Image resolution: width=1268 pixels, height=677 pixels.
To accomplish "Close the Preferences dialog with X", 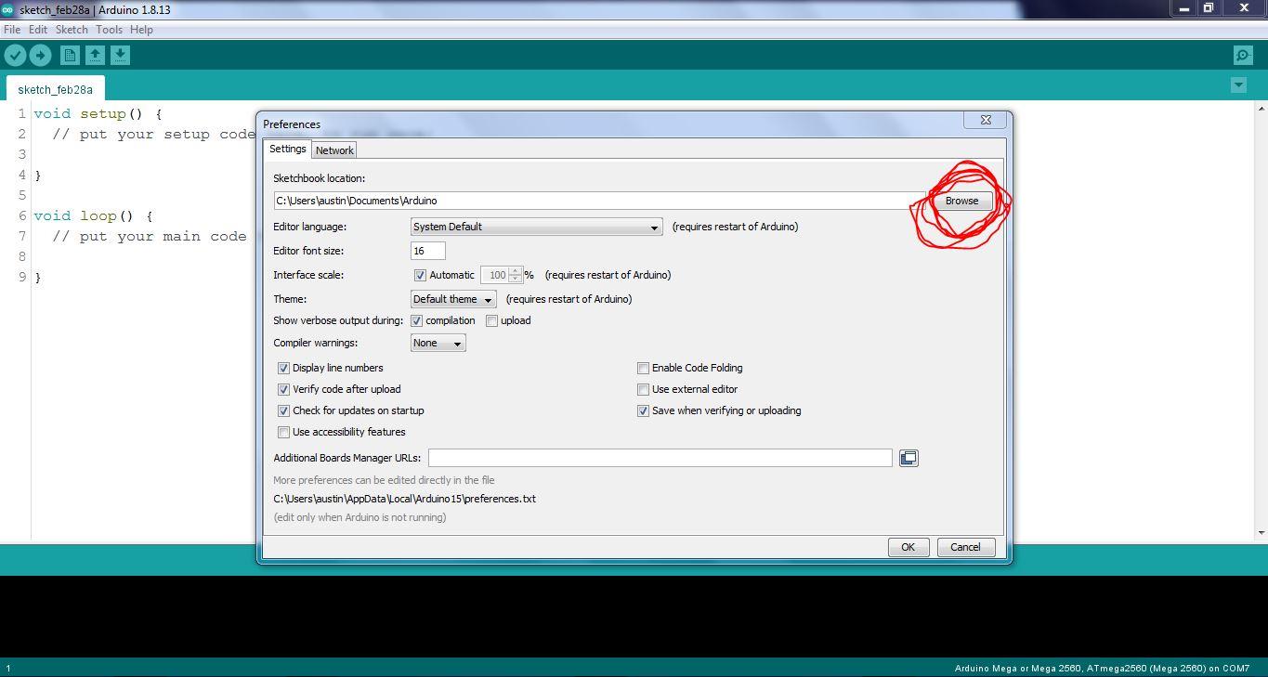I will click(x=986, y=120).
